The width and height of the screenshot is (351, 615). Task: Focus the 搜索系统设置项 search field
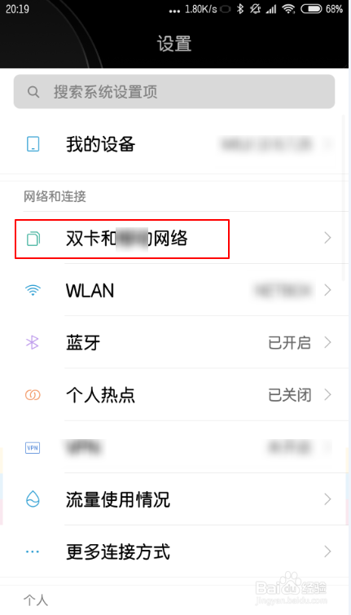[174, 92]
